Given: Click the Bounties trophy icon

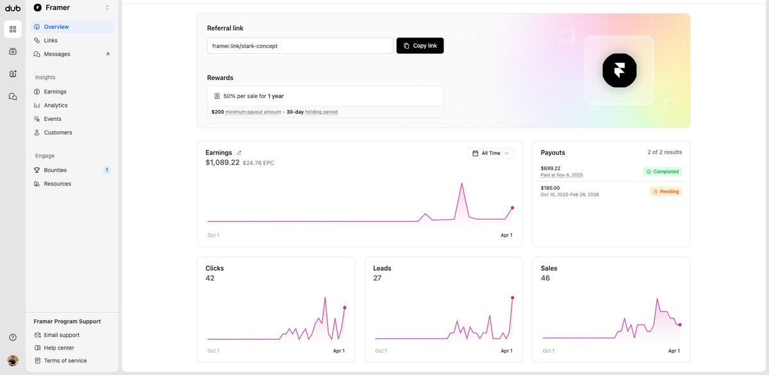Looking at the screenshot, I should point(37,170).
